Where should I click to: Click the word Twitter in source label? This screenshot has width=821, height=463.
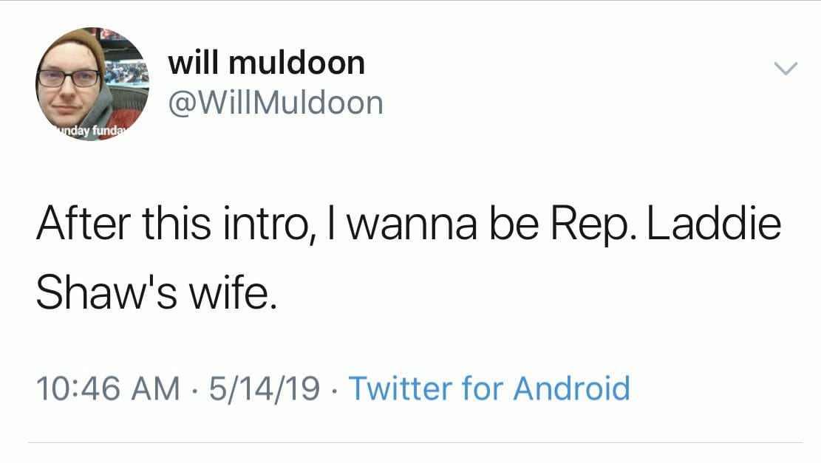click(x=400, y=388)
